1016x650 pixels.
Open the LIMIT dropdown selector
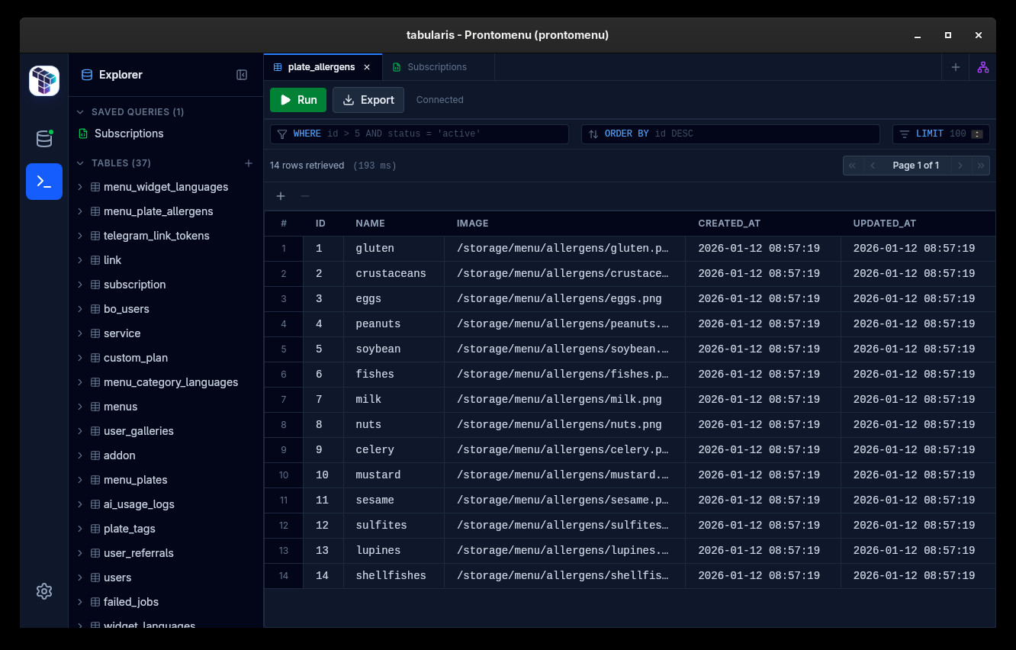(x=976, y=134)
